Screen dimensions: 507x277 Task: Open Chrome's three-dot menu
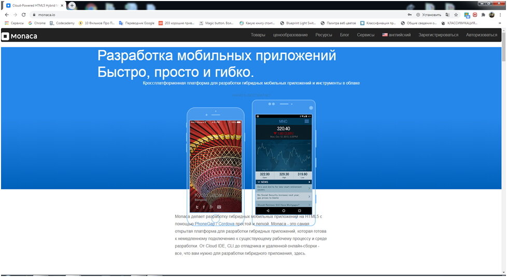click(x=500, y=15)
